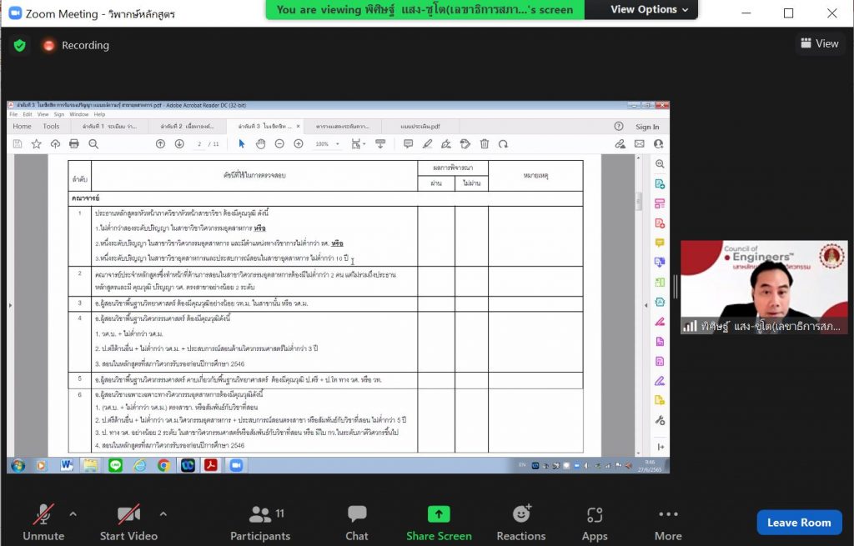Open the Reactions menu
The height and width of the screenshot is (546, 854).
coord(521,523)
